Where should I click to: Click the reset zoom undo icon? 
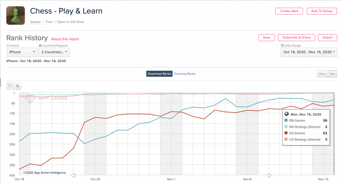[10, 86]
